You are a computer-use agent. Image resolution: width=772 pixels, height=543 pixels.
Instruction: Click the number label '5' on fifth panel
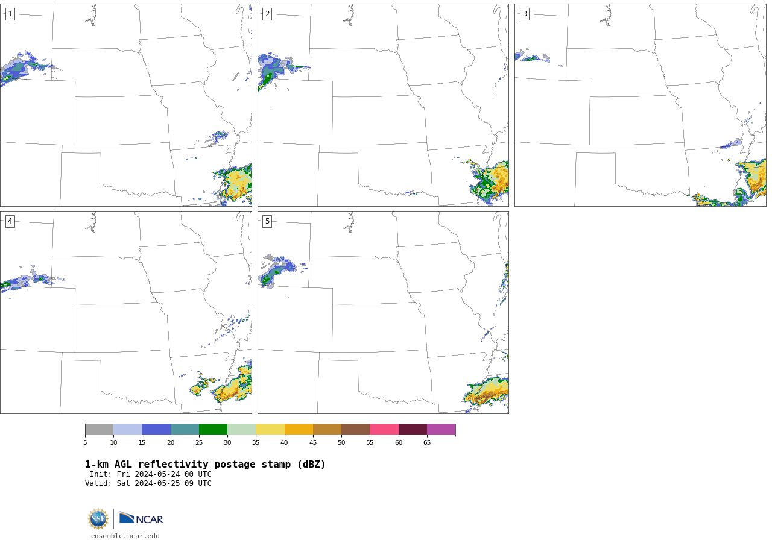[x=267, y=221]
